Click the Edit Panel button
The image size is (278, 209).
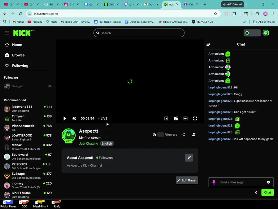pos(187,180)
